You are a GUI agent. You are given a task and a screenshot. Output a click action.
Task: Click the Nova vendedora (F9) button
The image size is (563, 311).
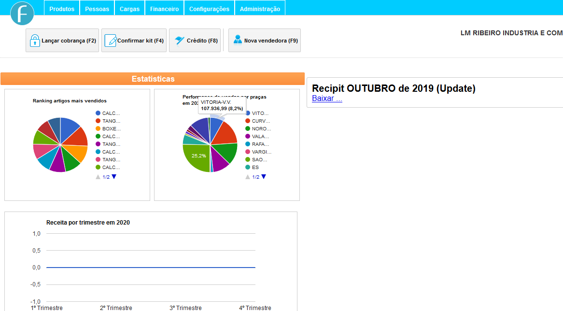click(265, 41)
